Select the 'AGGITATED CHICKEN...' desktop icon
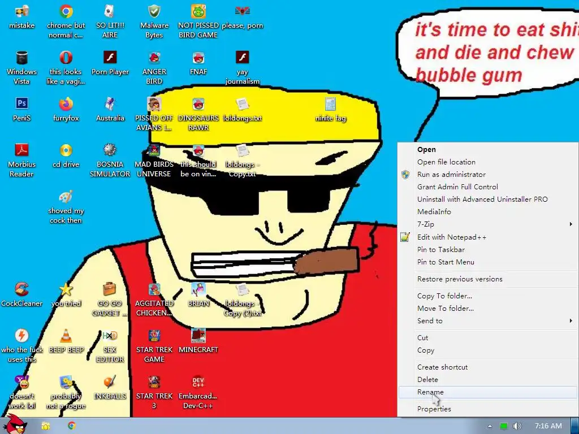 coord(154,300)
